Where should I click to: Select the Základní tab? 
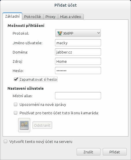click(x=12, y=16)
